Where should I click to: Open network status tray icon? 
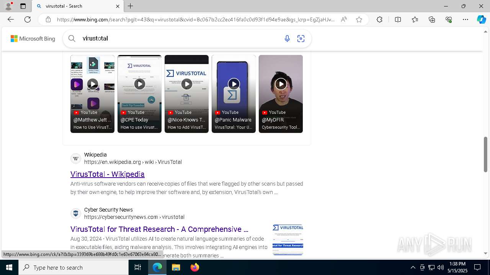(431, 267)
